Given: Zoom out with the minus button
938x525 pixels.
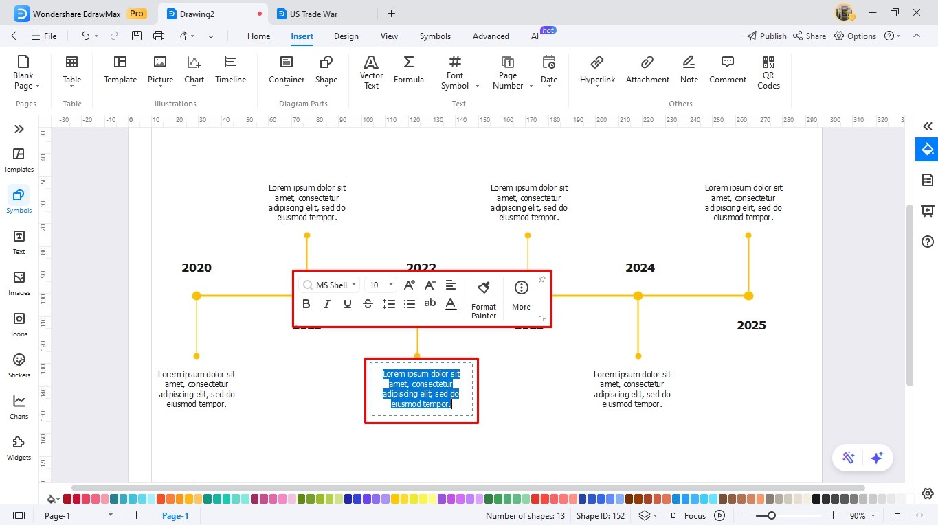Looking at the screenshot, I should pyautogui.click(x=745, y=515).
